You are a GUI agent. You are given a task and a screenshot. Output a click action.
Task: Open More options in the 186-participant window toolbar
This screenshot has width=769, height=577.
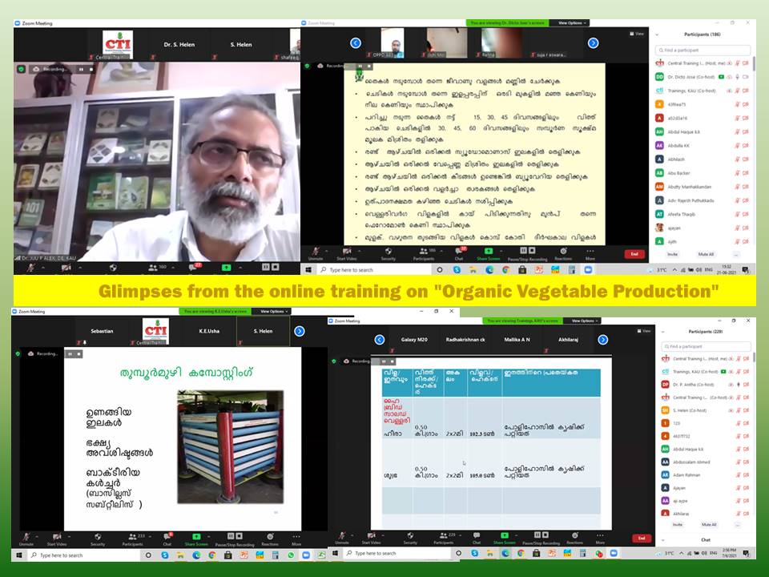point(590,254)
